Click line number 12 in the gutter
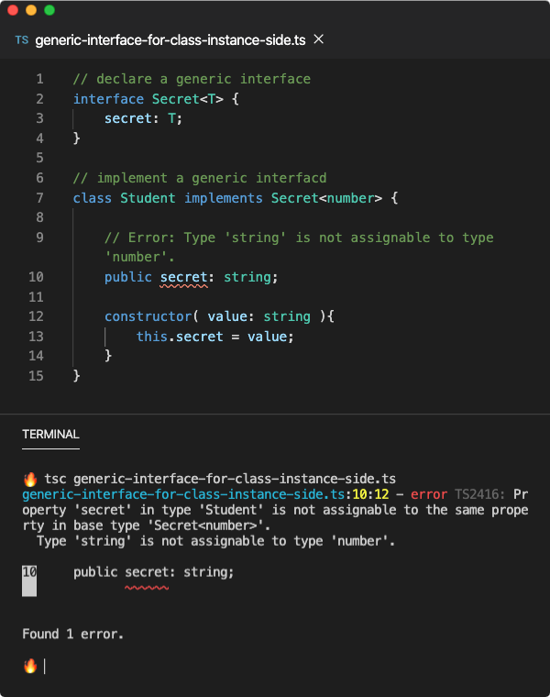Image resolution: width=550 pixels, height=697 pixels. tap(36, 316)
